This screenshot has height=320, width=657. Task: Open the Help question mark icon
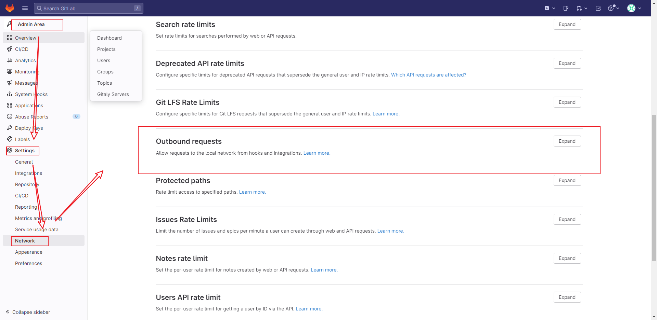click(x=613, y=8)
